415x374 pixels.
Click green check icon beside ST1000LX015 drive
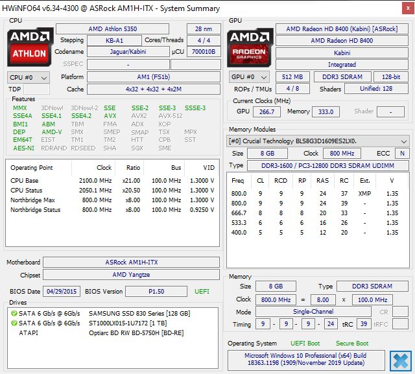pyautogui.click(x=14, y=323)
